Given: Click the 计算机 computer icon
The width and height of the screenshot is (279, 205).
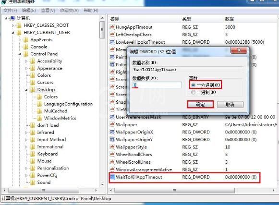Looking at the screenshot, I should pos(13,18).
